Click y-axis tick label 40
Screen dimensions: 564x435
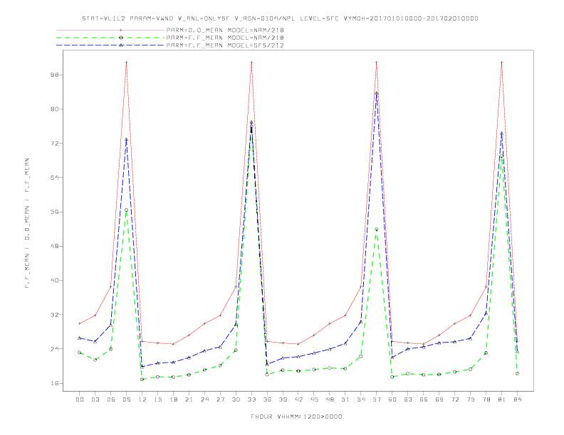tap(54, 280)
